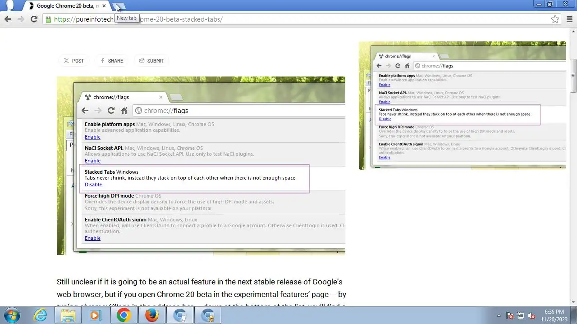The width and height of the screenshot is (577, 324).
Task: Click the paragraph starting "Still unclear if it is"
Action: (x=201, y=294)
